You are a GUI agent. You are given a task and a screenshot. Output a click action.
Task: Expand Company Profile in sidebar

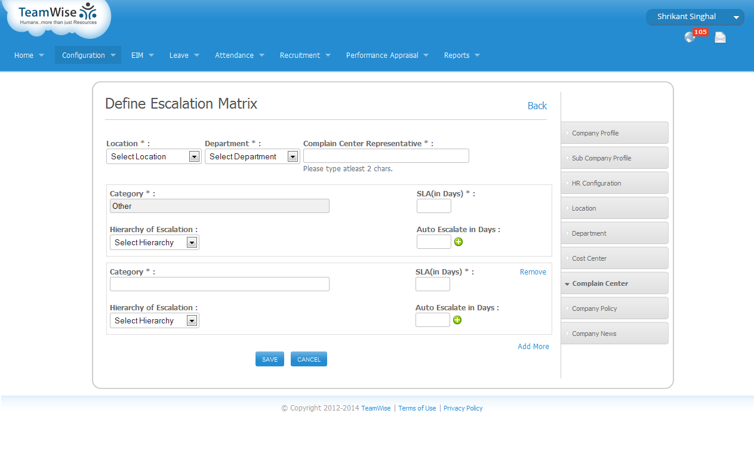pyautogui.click(x=614, y=133)
